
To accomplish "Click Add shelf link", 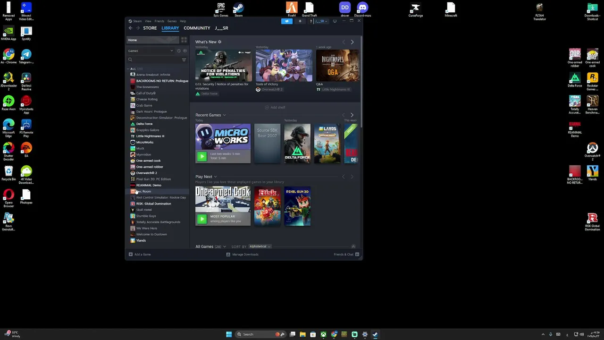I will (x=275, y=108).
